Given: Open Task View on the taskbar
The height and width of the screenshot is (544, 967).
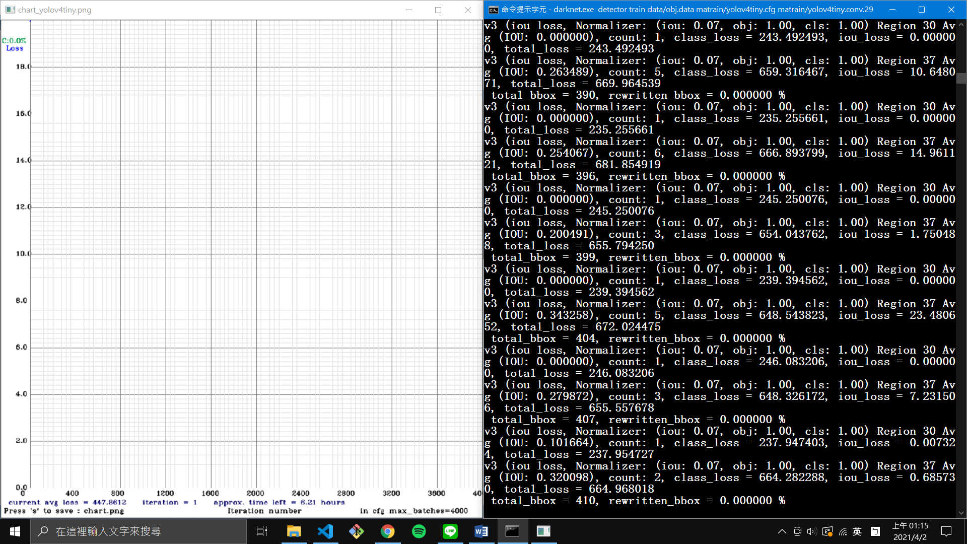Looking at the screenshot, I should pos(262,531).
